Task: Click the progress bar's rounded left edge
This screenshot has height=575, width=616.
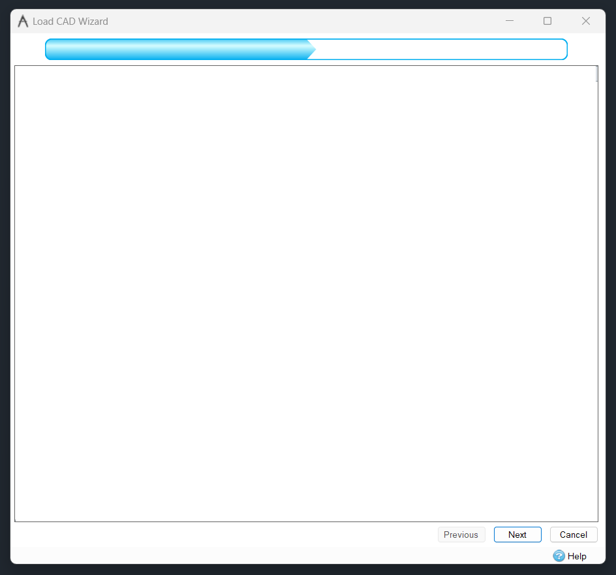Action: 47,49
